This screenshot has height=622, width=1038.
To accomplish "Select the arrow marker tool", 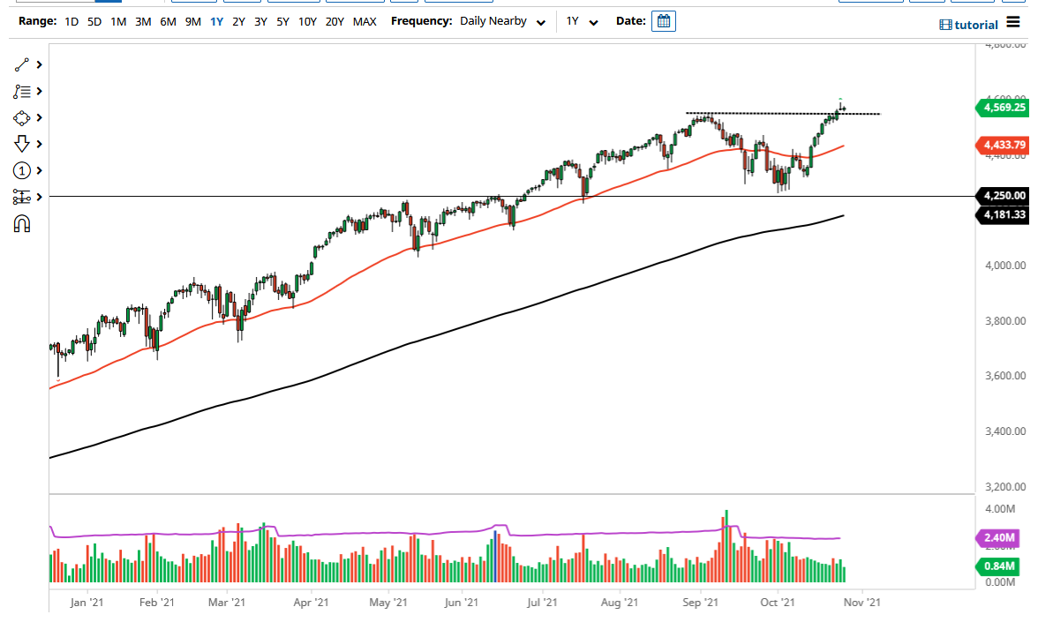I will pyautogui.click(x=21, y=144).
